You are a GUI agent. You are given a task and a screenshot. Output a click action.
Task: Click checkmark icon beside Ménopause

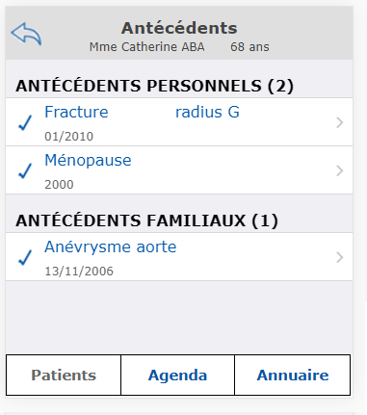(x=25, y=170)
